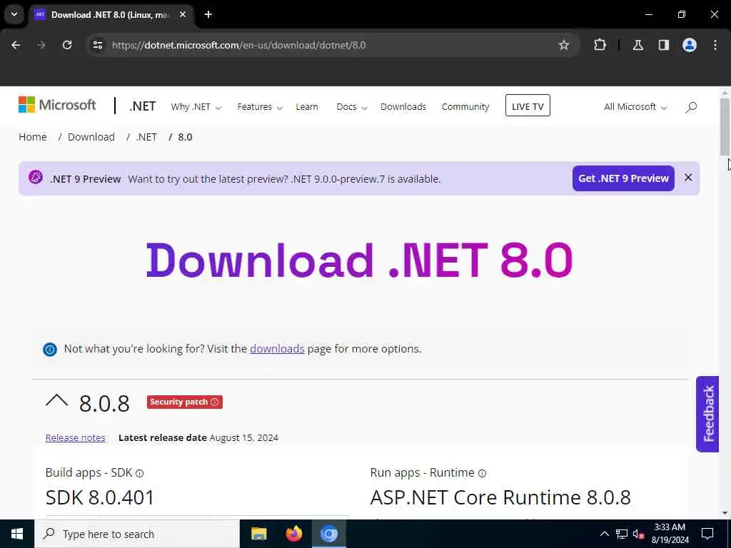
Task: Open the .NET home link
Action: (143, 106)
